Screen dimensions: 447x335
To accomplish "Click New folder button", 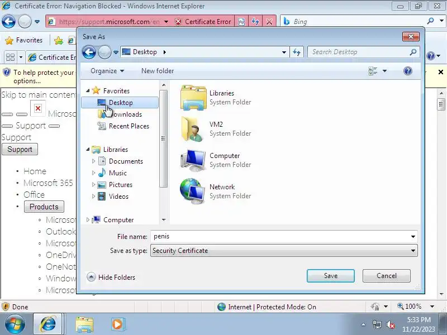I will (158, 71).
